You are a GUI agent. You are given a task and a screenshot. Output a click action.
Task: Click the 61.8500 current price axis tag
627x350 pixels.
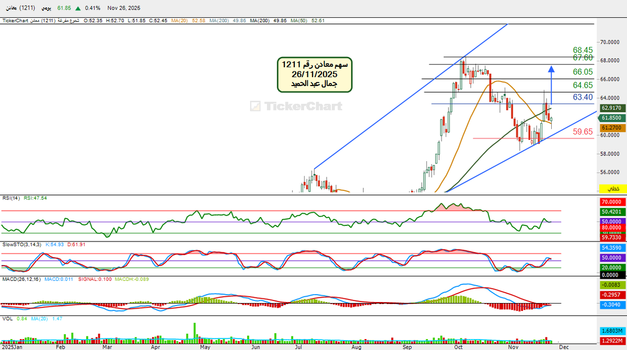[x=611, y=118]
